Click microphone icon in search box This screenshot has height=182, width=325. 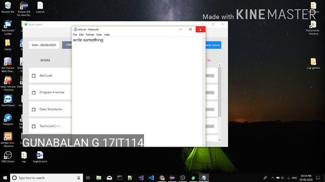tap(79, 177)
